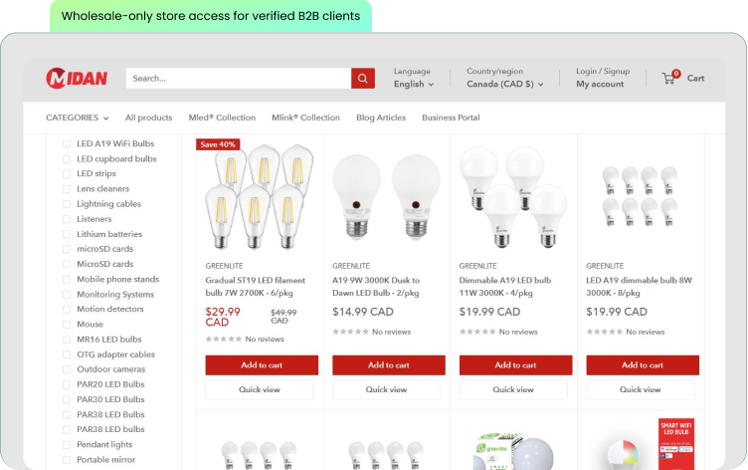748x470 pixels.
Task: Add A19 9W Dusk to Dawn bulb to cart
Action: pos(388,364)
